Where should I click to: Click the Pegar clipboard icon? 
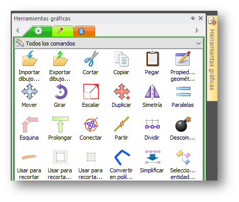click(153, 58)
